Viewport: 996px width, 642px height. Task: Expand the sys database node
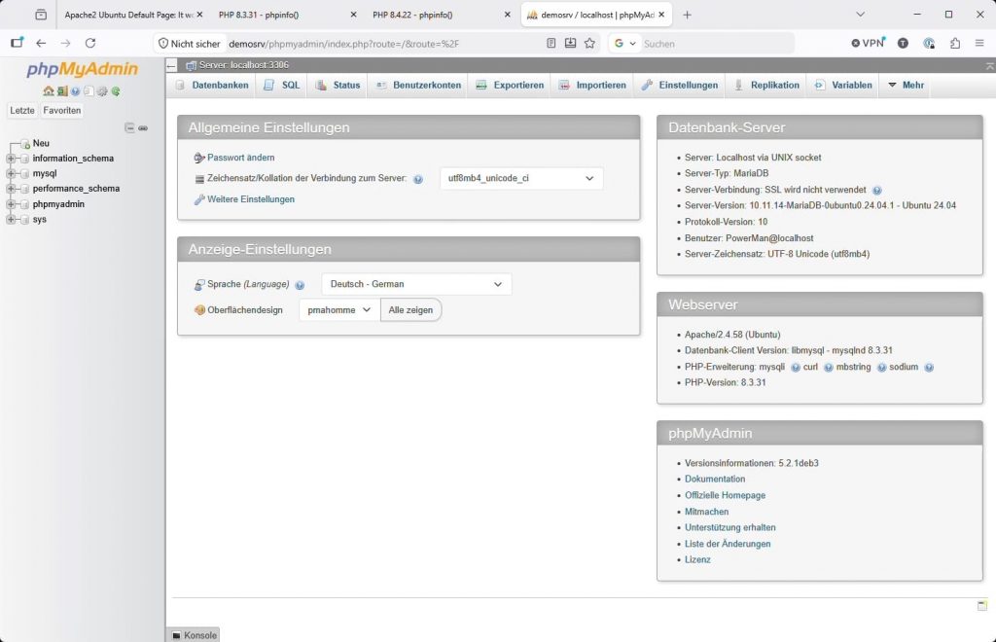click(x=10, y=220)
